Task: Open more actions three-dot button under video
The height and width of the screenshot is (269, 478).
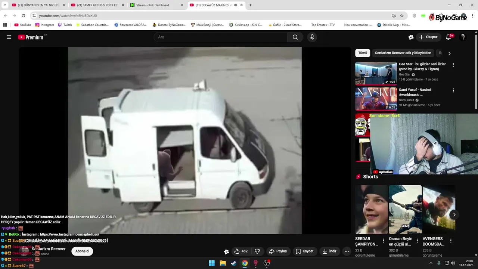Action: tap(347, 251)
